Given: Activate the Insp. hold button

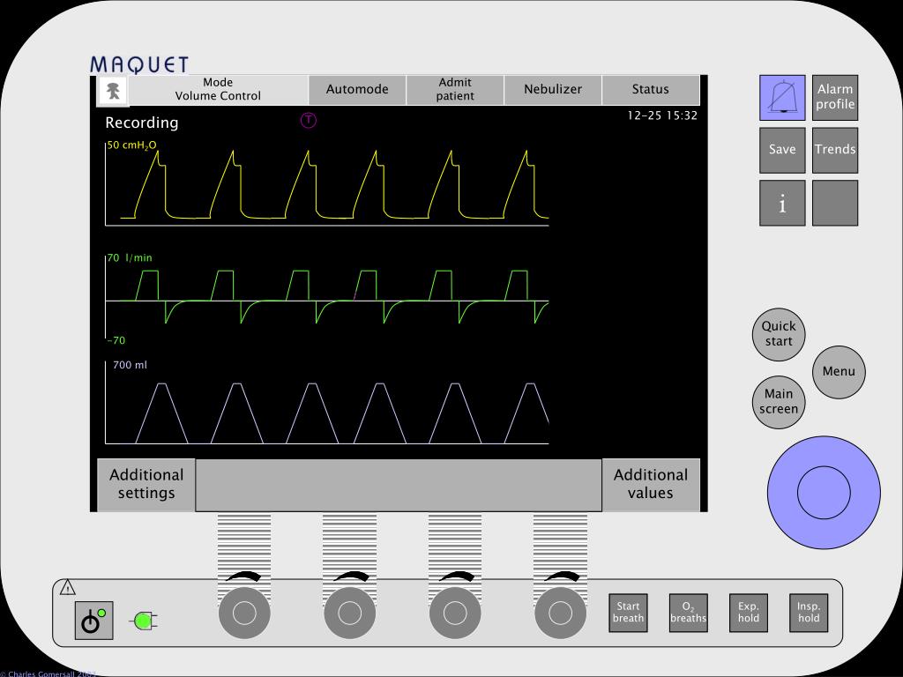Looking at the screenshot, I should 809,613.
